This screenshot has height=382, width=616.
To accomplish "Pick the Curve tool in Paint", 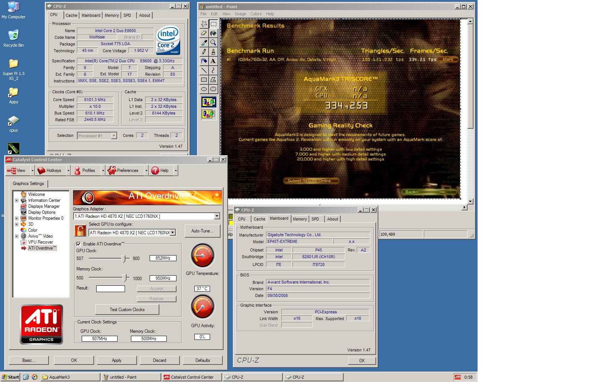I will (x=213, y=70).
